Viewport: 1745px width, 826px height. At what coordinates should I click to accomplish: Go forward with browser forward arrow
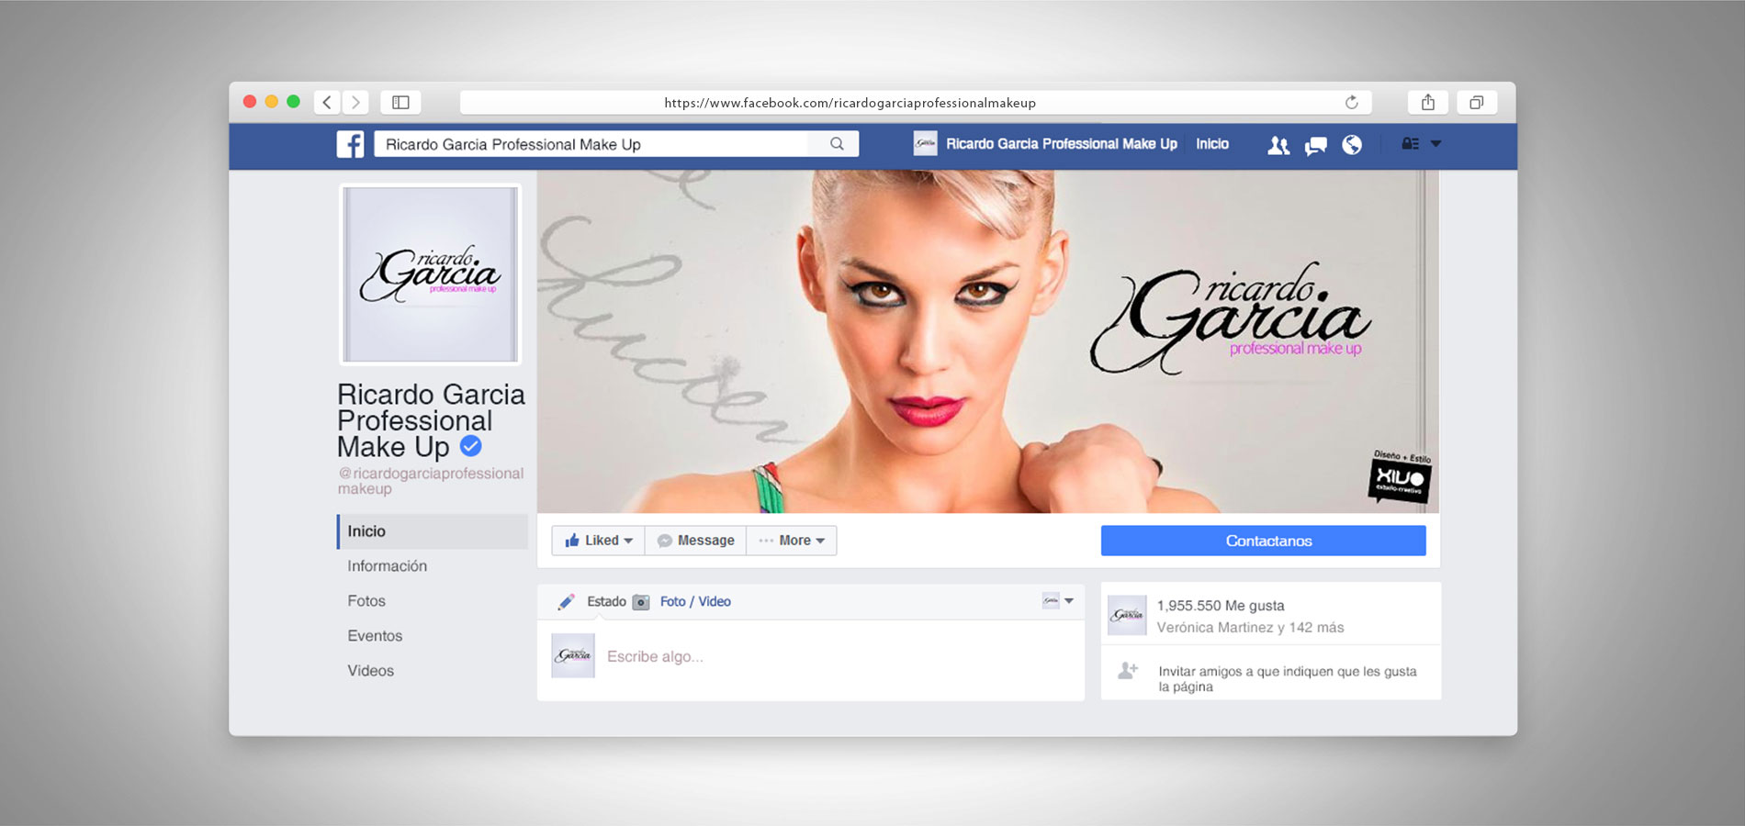click(355, 102)
